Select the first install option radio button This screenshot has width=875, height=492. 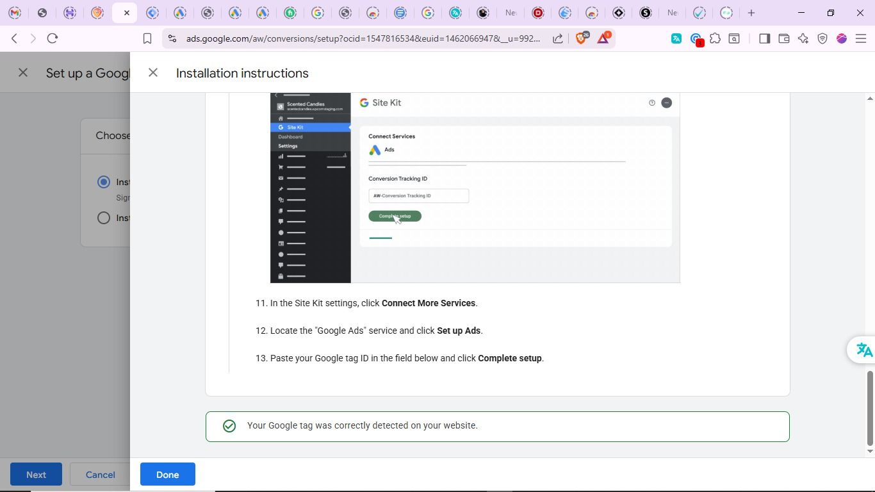[104, 183]
